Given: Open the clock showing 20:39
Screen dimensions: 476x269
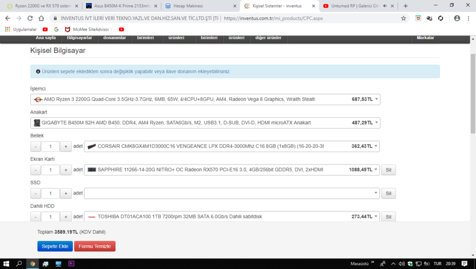Looking at the screenshot, I should tap(451, 264).
